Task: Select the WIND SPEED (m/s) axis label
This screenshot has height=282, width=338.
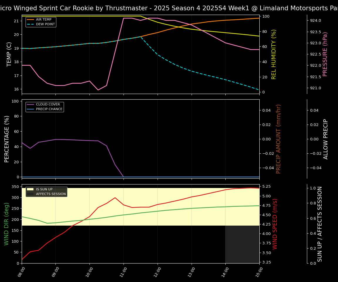Action: pos(275,224)
